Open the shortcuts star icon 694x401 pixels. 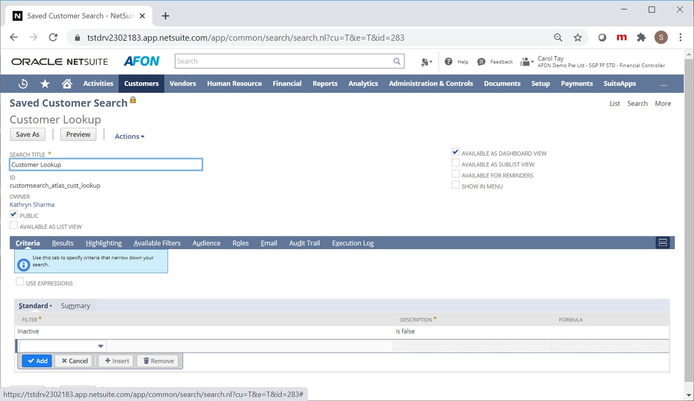[x=45, y=83]
